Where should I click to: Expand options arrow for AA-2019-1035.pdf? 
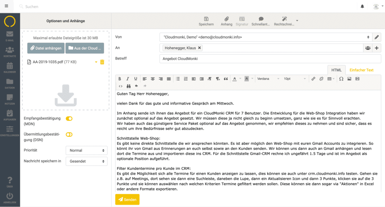tap(96, 62)
